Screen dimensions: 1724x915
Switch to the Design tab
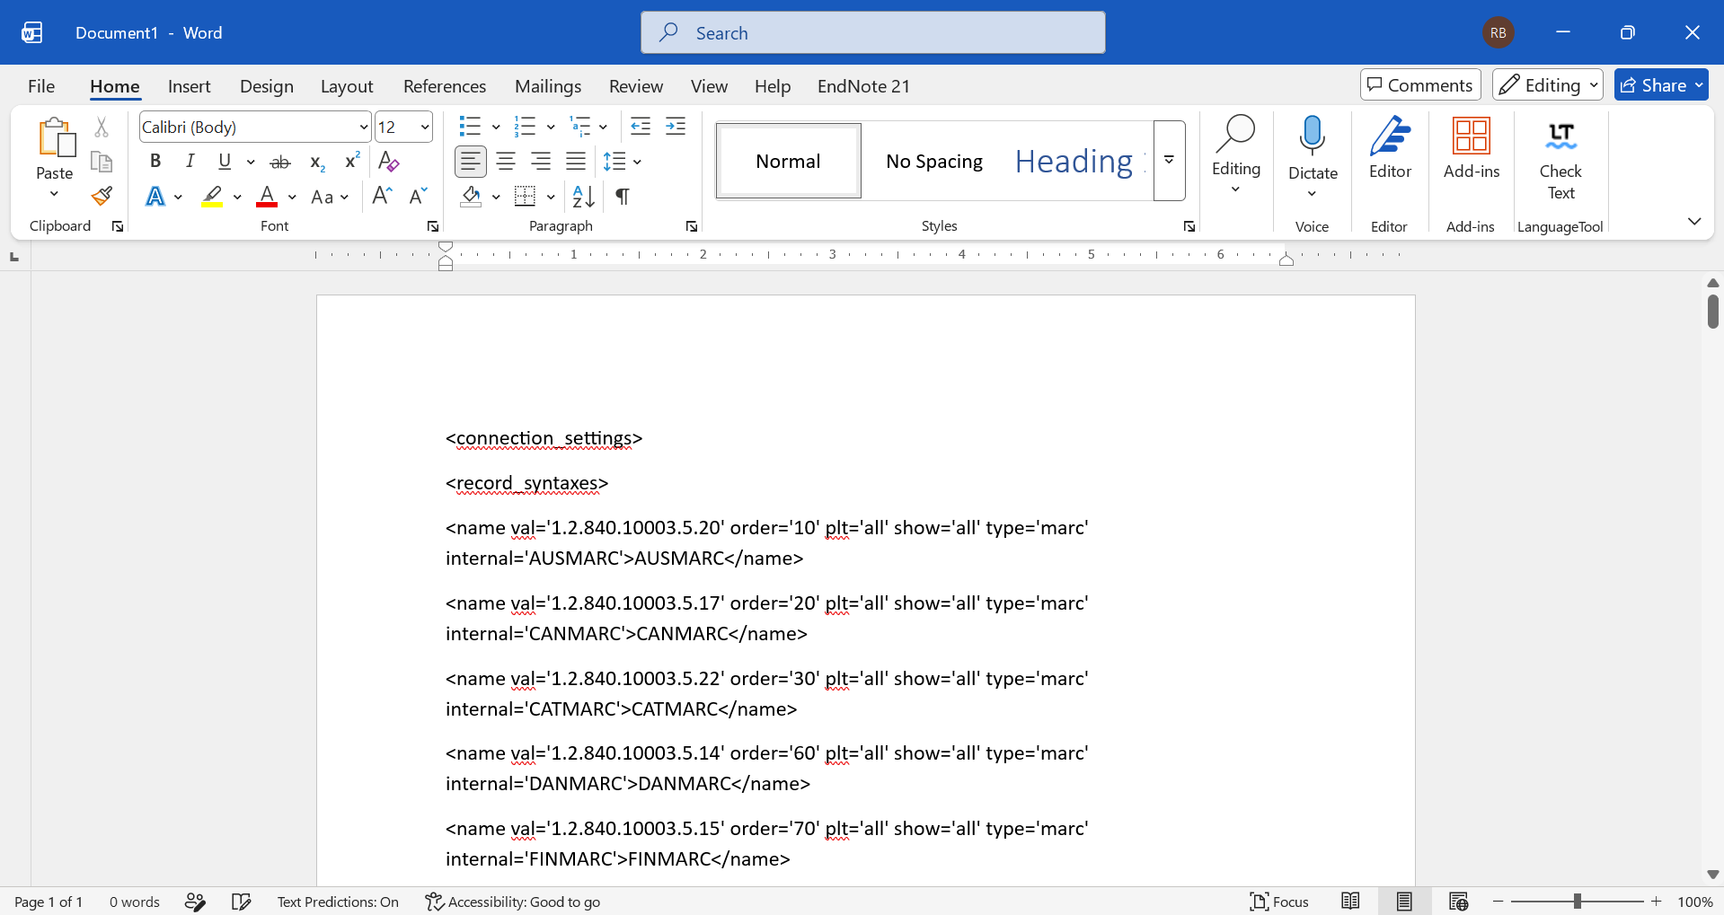[267, 86]
